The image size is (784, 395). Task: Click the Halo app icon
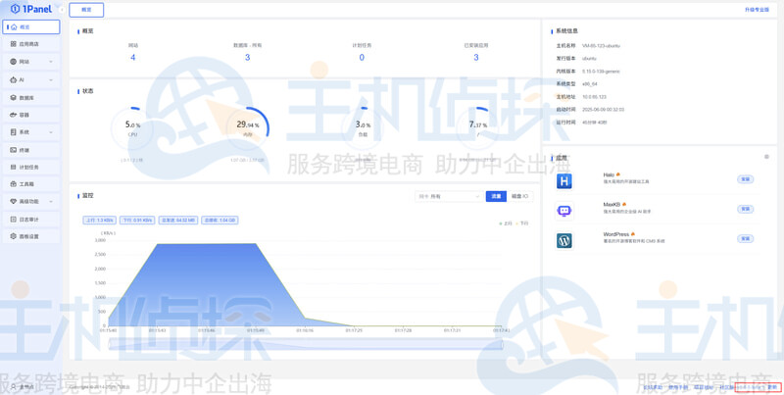564,181
